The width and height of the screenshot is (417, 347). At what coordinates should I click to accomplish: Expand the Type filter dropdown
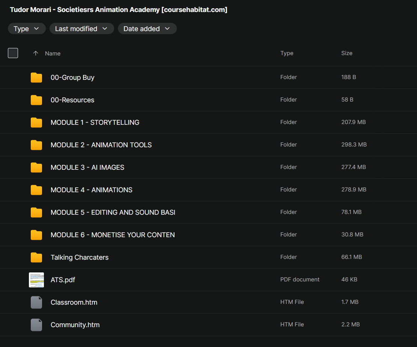[x=27, y=29]
